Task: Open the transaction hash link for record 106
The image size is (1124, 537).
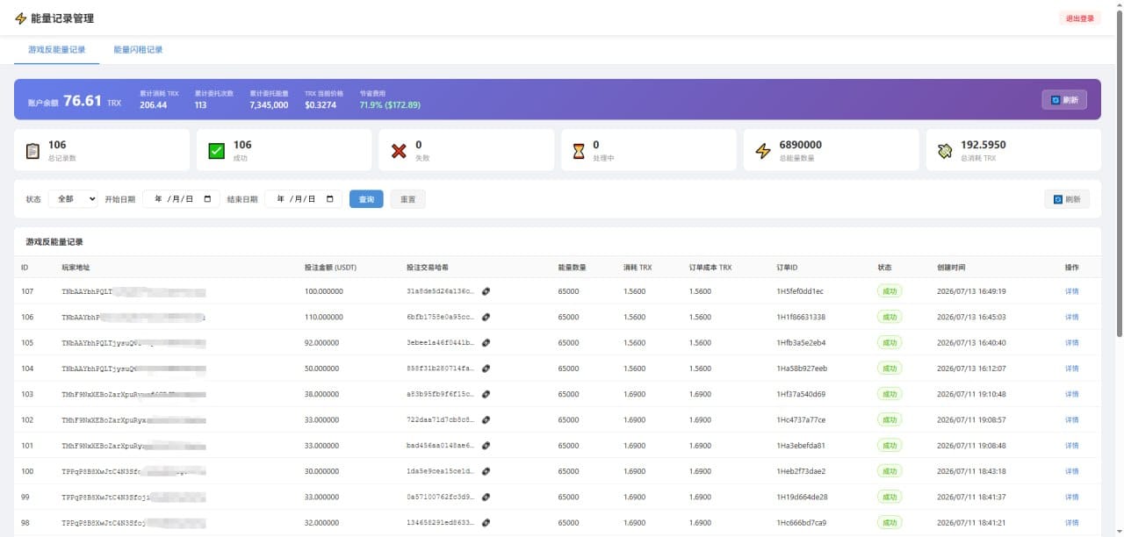Action: pos(486,317)
